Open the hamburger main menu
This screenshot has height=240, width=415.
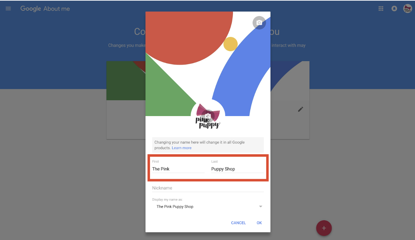(8, 9)
